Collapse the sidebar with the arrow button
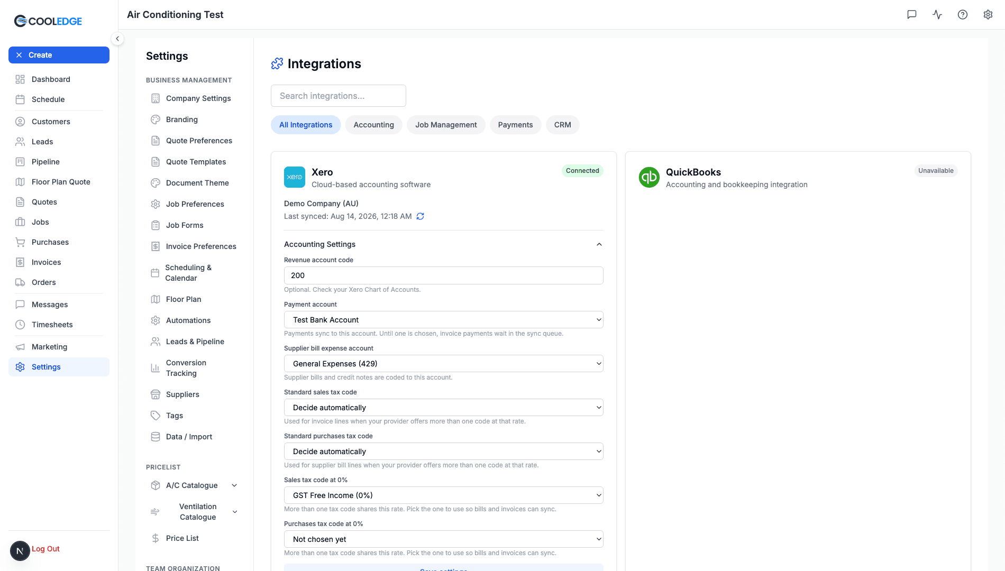This screenshot has height=571, width=1005. [117, 39]
